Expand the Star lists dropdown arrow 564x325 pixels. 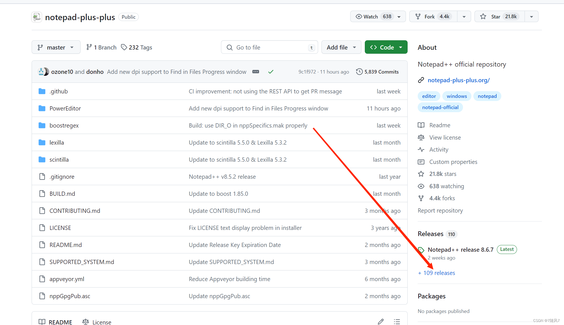(531, 17)
